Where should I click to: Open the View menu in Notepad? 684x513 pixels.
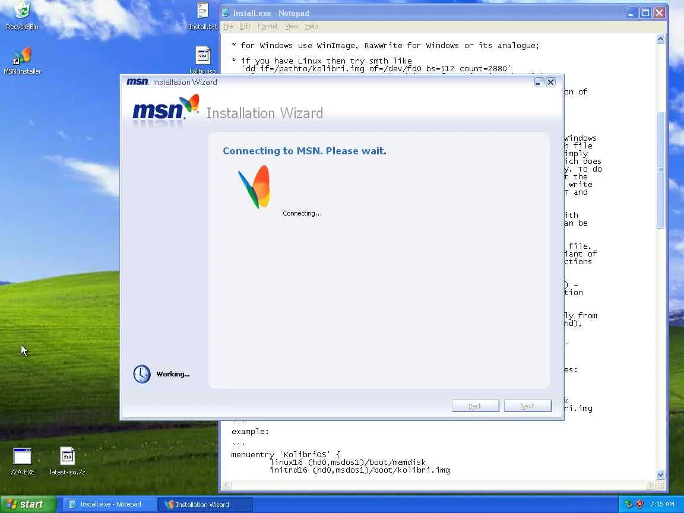click(292, 26)
